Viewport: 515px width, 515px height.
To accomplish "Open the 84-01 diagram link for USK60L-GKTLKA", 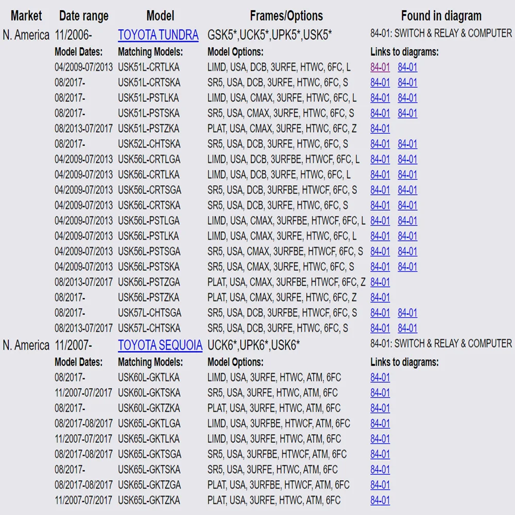I will tap(380, 377).
